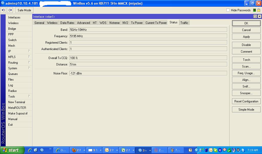
Task: Click the Distance field showing 5 km
Action: [x=148, y=64]
